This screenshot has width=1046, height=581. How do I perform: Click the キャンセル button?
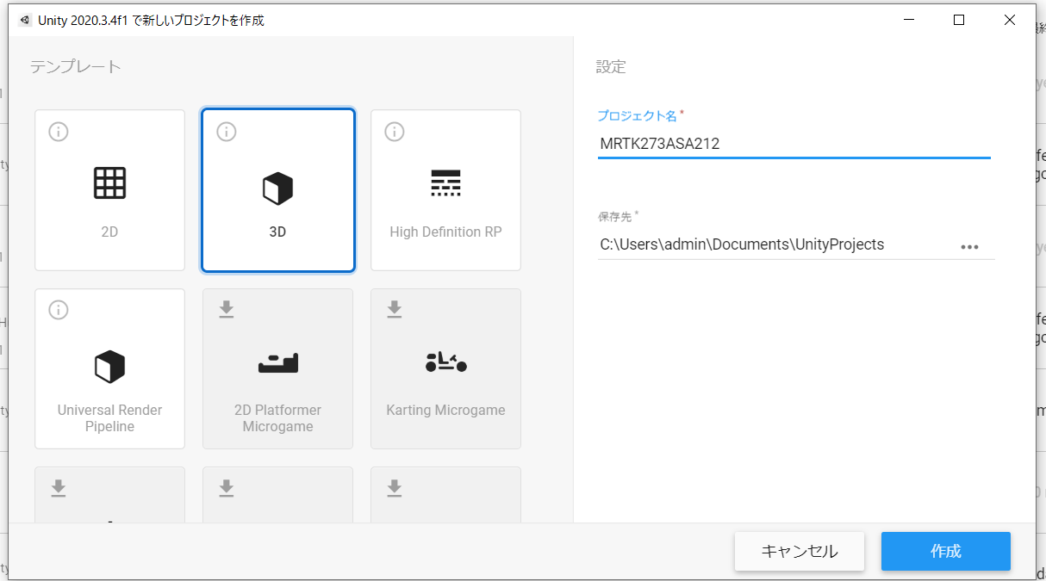(x=800, y=551)
